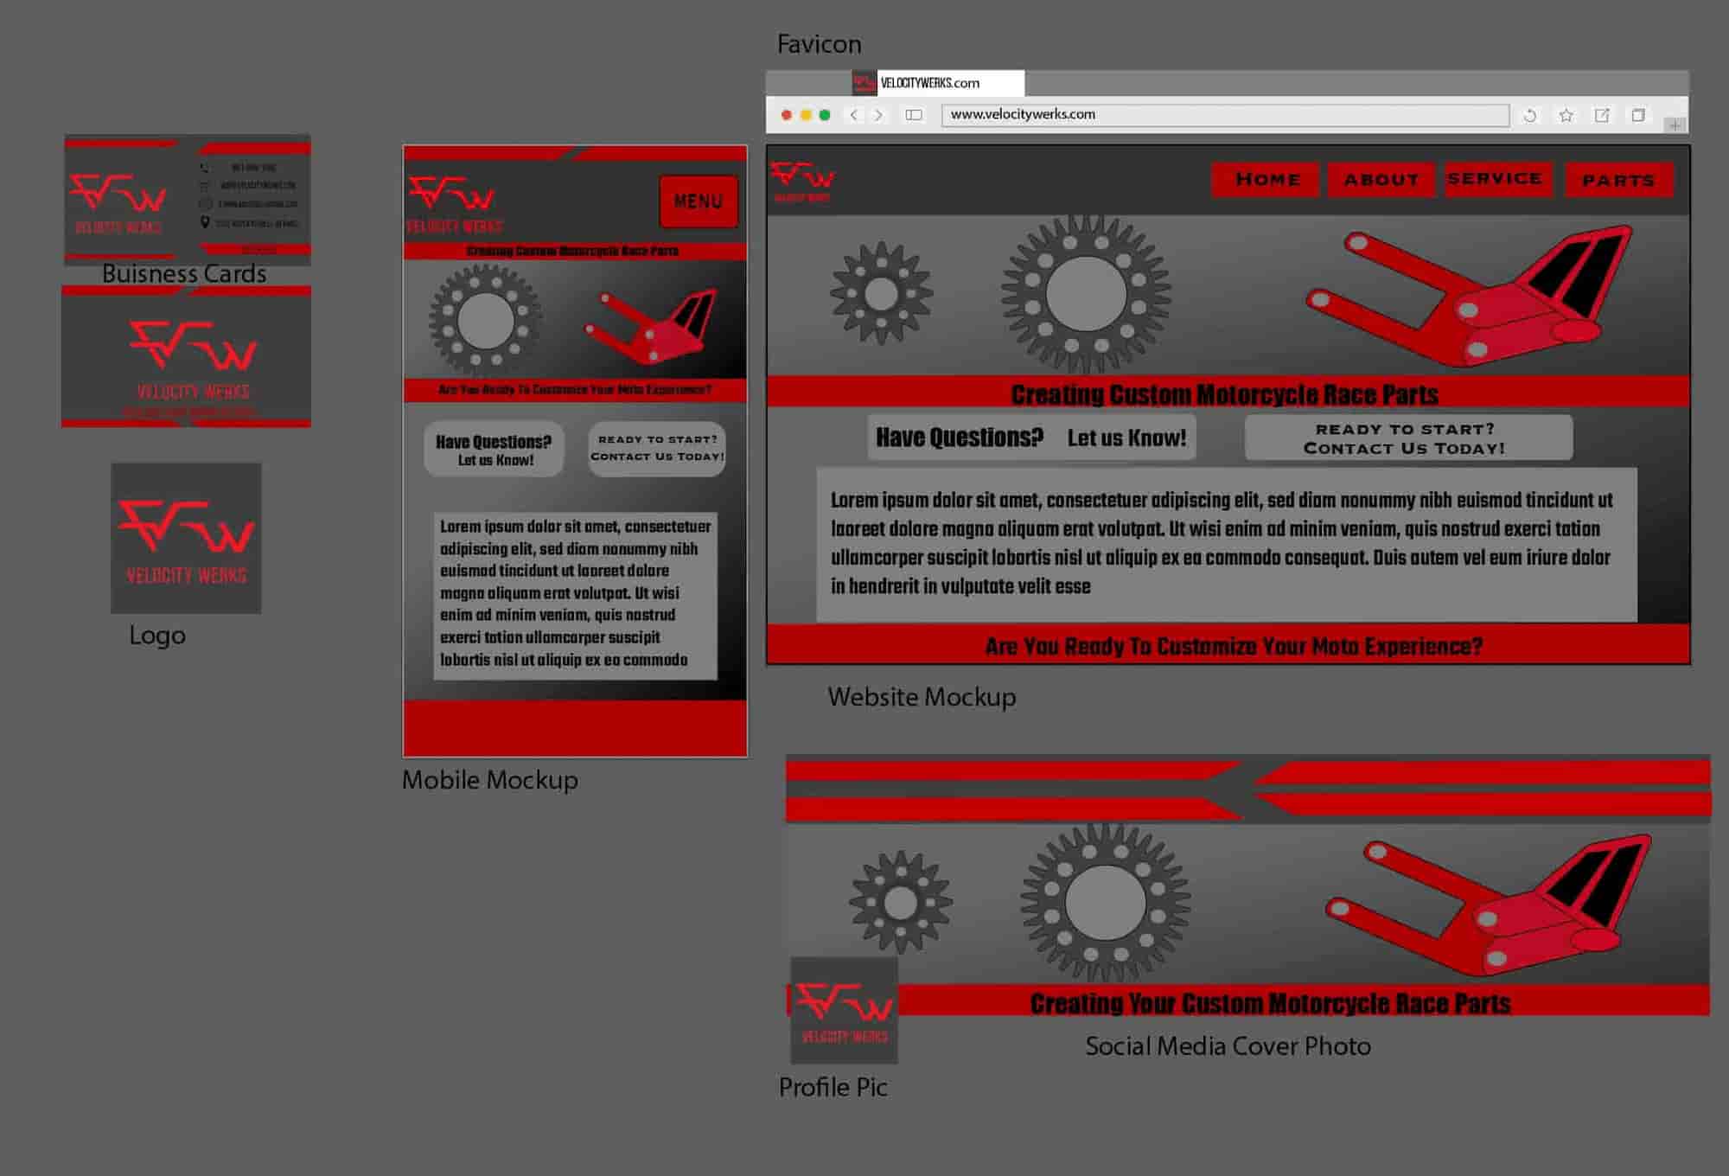Toggle the browser sidebar icon
The image size is (1729, 1176).
pos(914,115)
